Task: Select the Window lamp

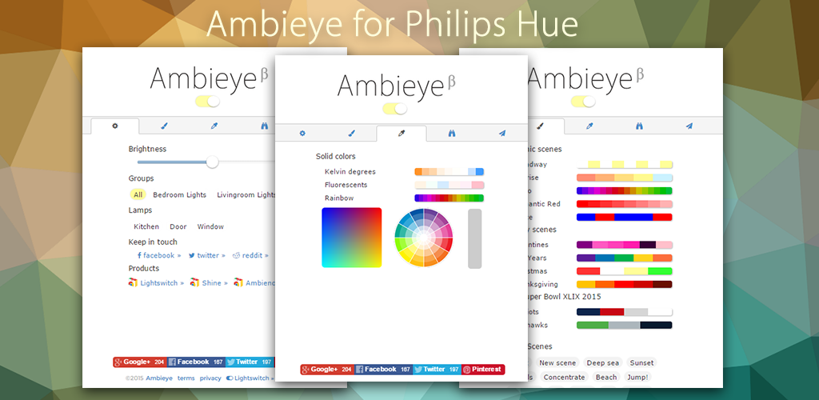Action: point(210,226)
